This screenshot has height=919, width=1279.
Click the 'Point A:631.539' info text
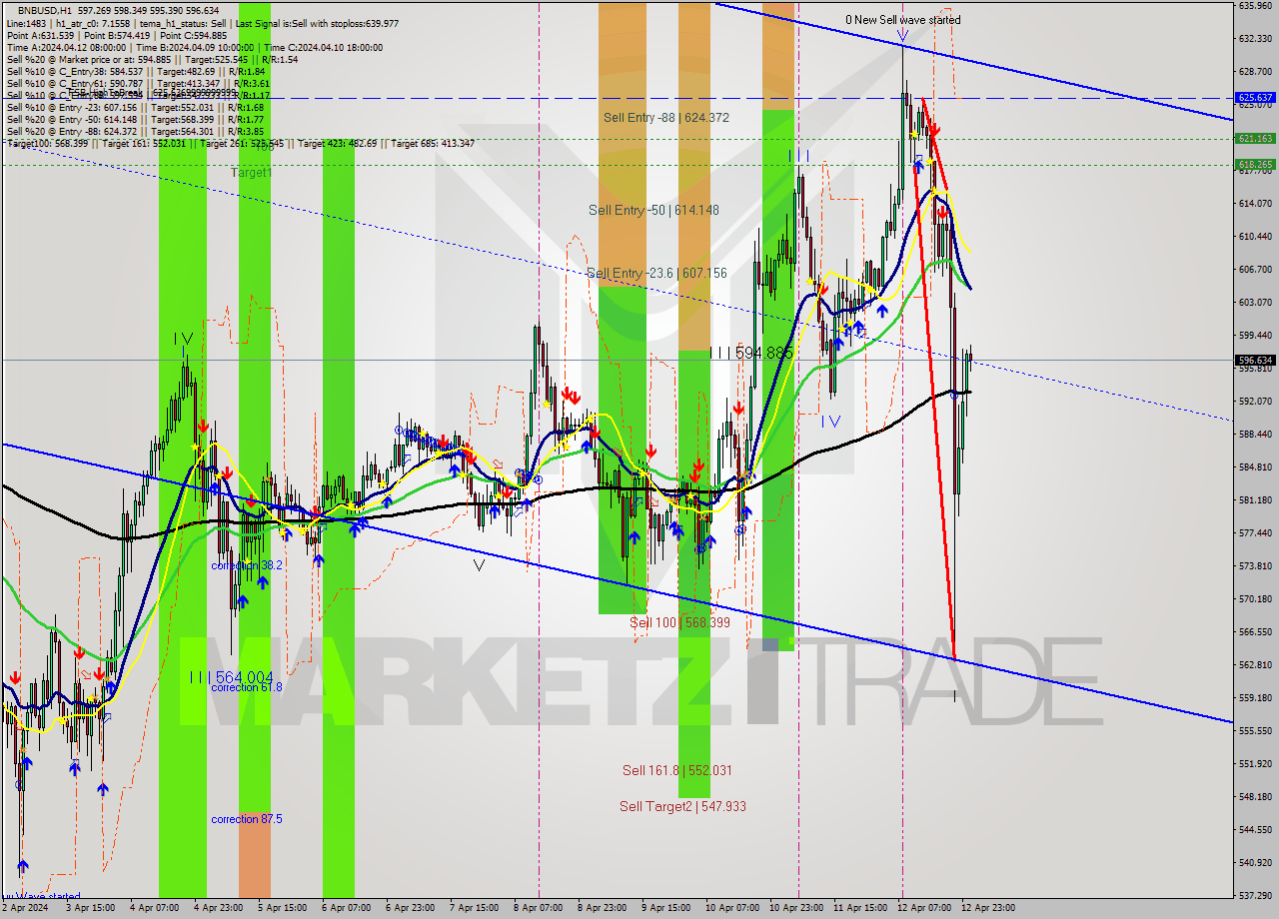(x=39, y=35)
